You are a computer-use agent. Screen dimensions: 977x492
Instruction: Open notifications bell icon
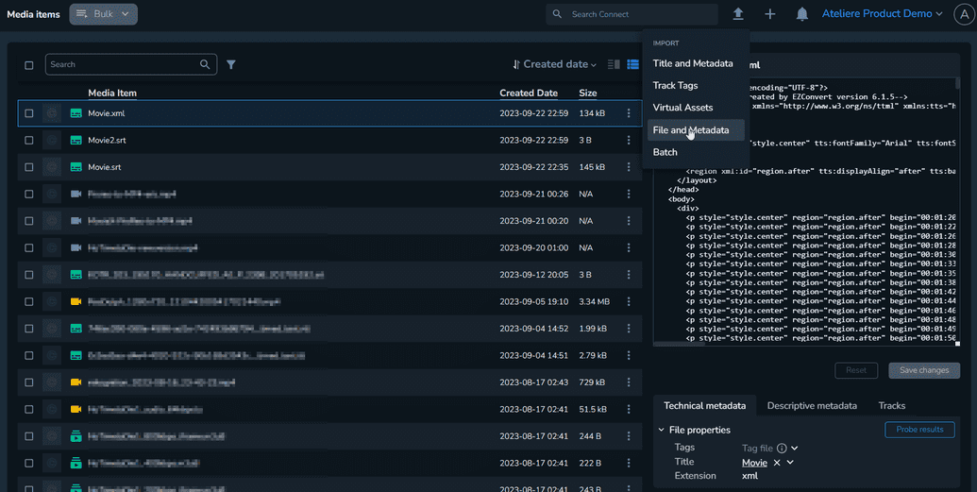(x=802, y=14)
